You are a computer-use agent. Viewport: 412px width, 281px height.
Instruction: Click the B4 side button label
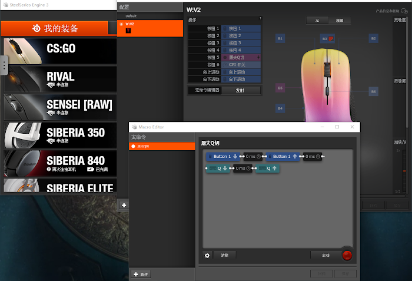click(x=280, y=108)
